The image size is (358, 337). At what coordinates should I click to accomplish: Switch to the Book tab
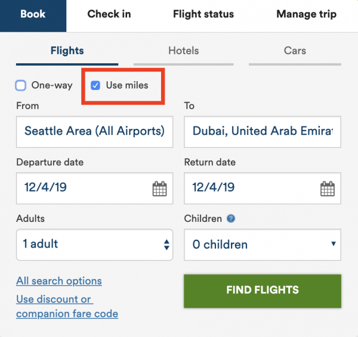[33, 14]
